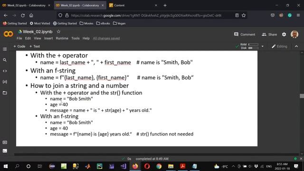This screenshot has width=304, height=171.
Task: Click browser Forward arrow
Action: (x=14, y=15)
